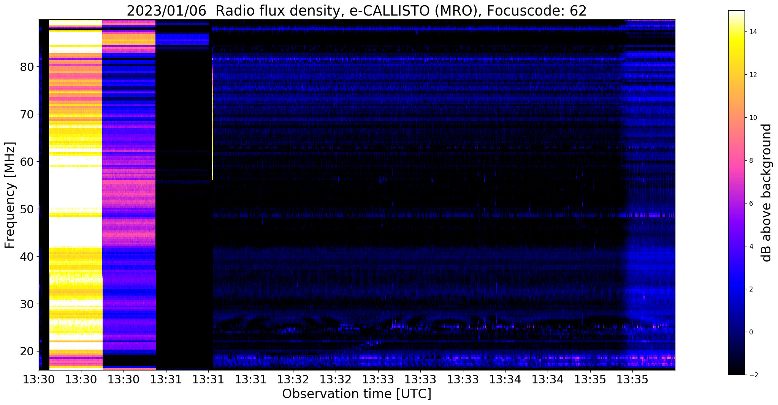Select the 60 MHz frequency tick label
This screenshot has height=405, width=778.
point(27,162)
